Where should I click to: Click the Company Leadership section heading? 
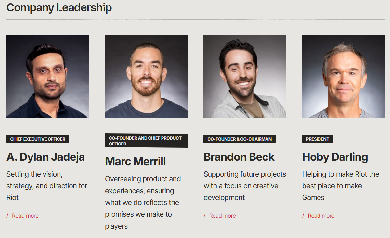[x=59, y=7]
